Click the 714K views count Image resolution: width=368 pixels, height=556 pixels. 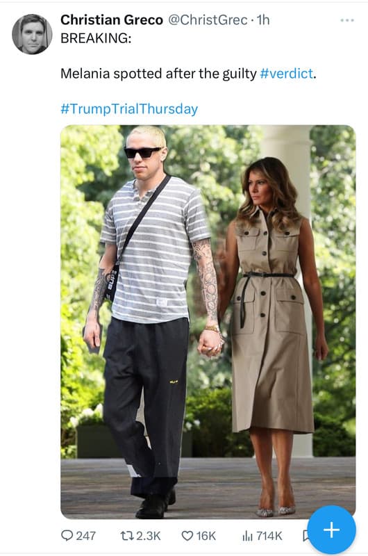pos(269,535)
